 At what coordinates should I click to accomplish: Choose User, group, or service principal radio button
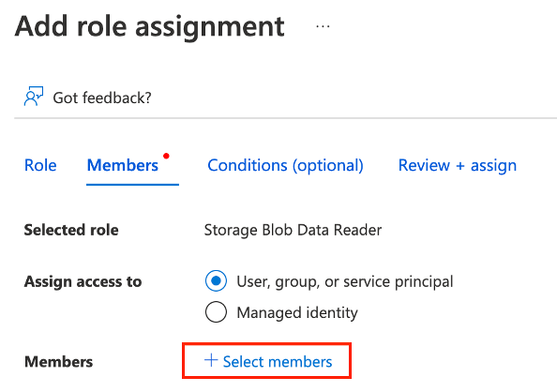pyautogui.click(x=216, y=280)
